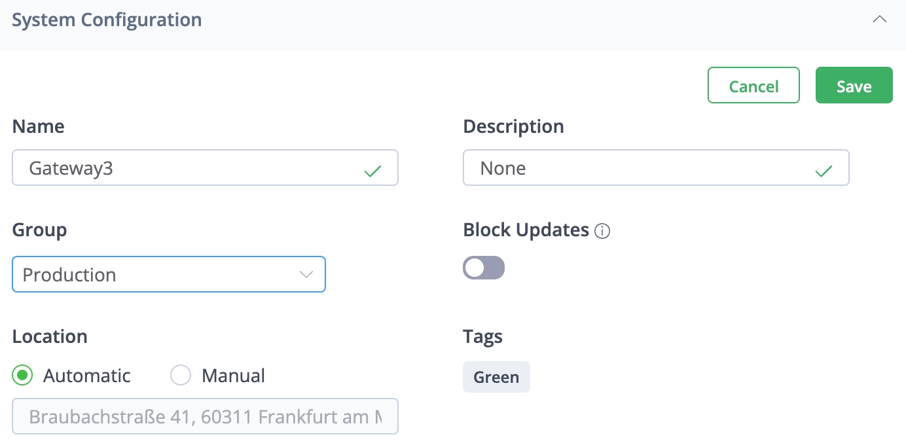Show the Block Updates info tooltip icon
The height and width of the screenshot is (445, 906).
coord(602,231)
